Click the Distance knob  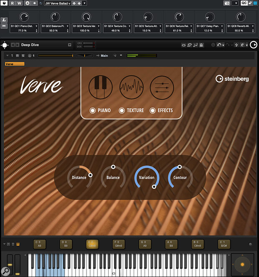(x=79, y=177)
